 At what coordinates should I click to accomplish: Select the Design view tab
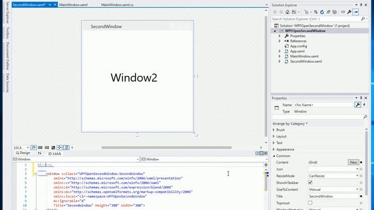coord(23,153)
